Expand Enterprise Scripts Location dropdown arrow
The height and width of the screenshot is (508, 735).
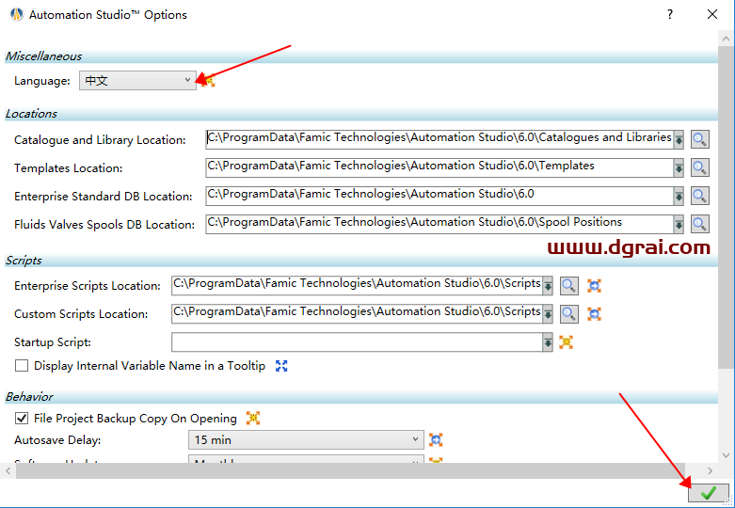[548, 286]
